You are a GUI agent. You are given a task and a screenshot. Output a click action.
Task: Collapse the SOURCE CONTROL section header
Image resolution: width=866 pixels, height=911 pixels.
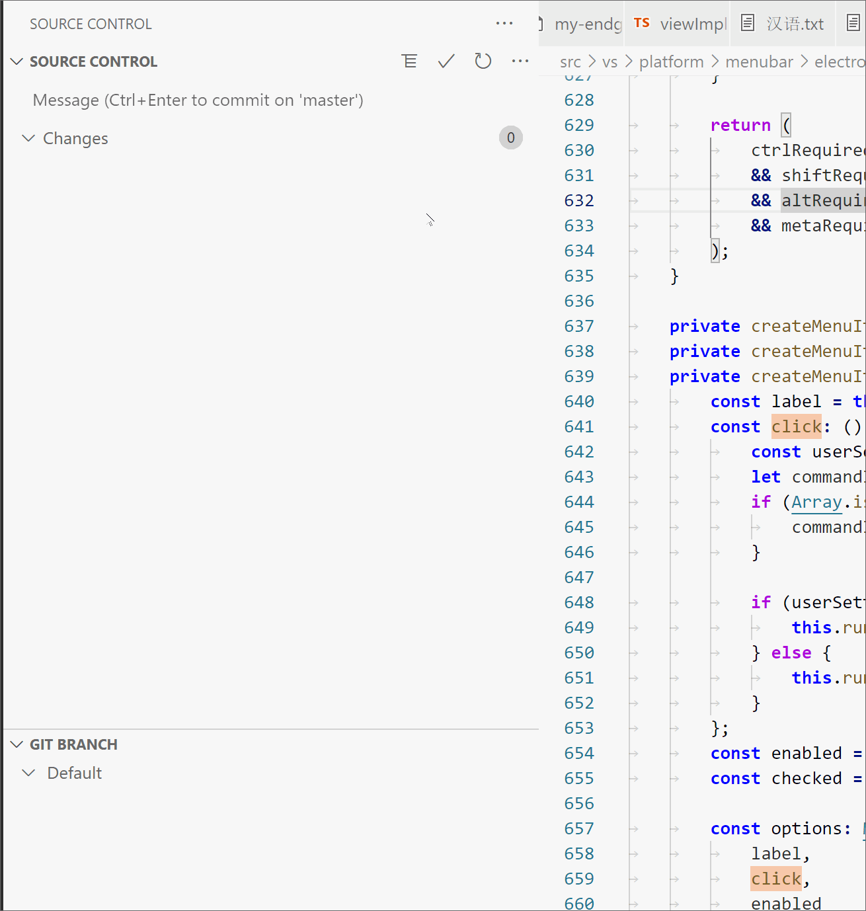(x=17, y=61)
